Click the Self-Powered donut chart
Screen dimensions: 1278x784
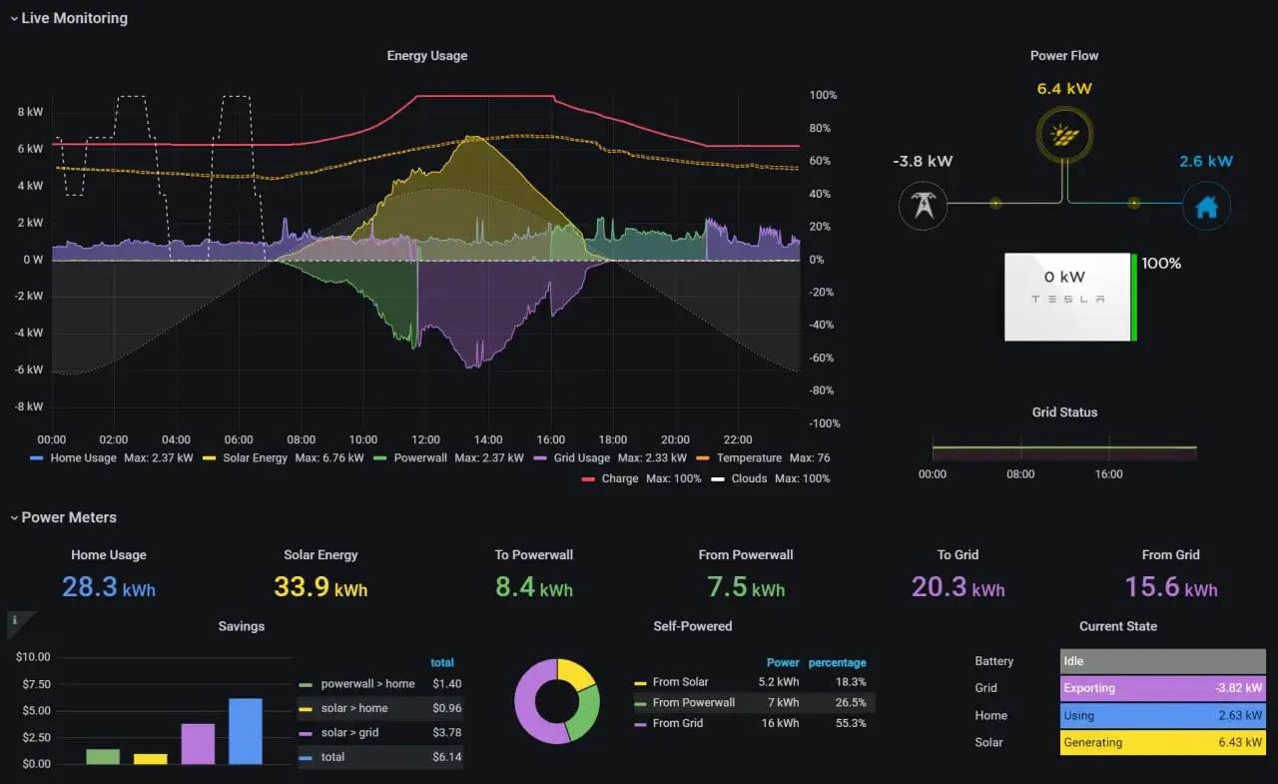[x=557, y=701]
